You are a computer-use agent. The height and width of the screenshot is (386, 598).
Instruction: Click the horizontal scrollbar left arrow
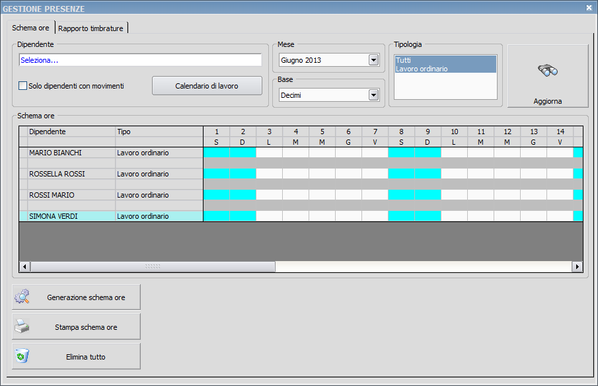pyautogui.click(x=25, y=266)
